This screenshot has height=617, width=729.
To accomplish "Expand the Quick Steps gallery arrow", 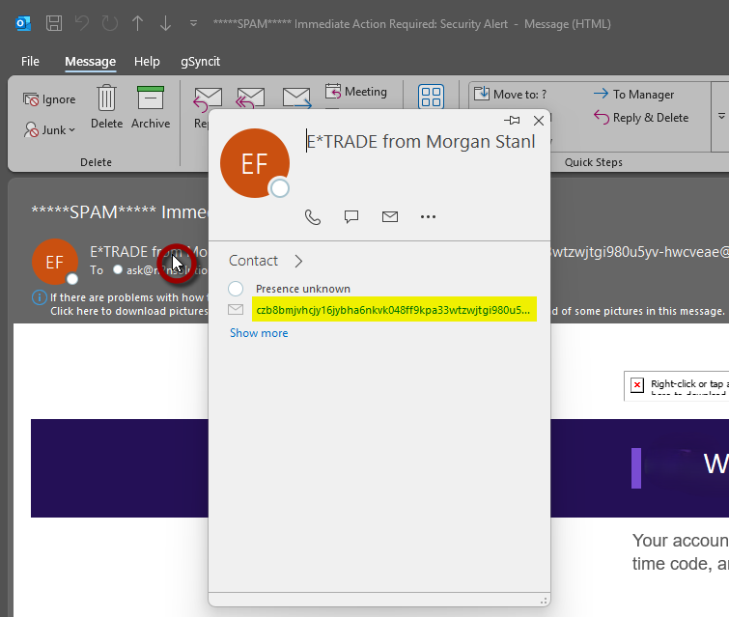I will pyautogui.click(x=720, y=114).
